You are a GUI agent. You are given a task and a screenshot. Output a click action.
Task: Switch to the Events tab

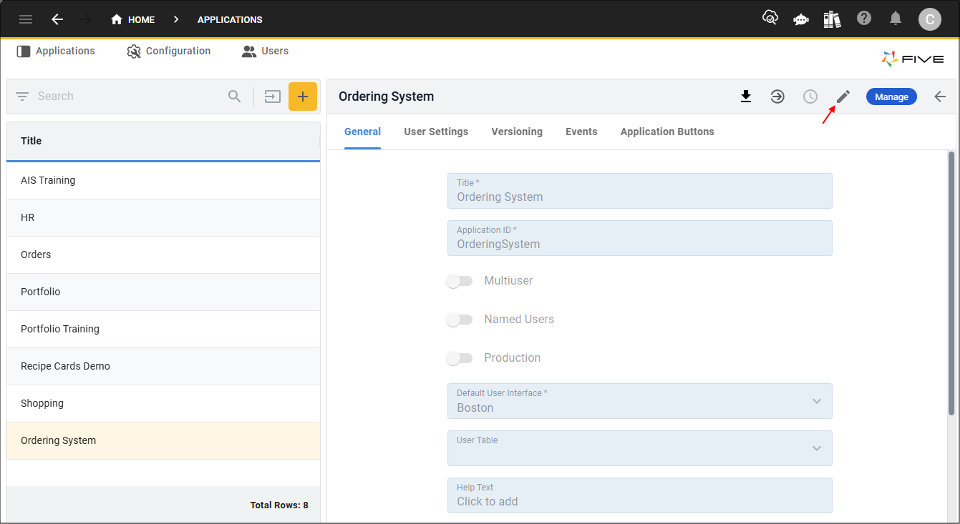[581, 132]
